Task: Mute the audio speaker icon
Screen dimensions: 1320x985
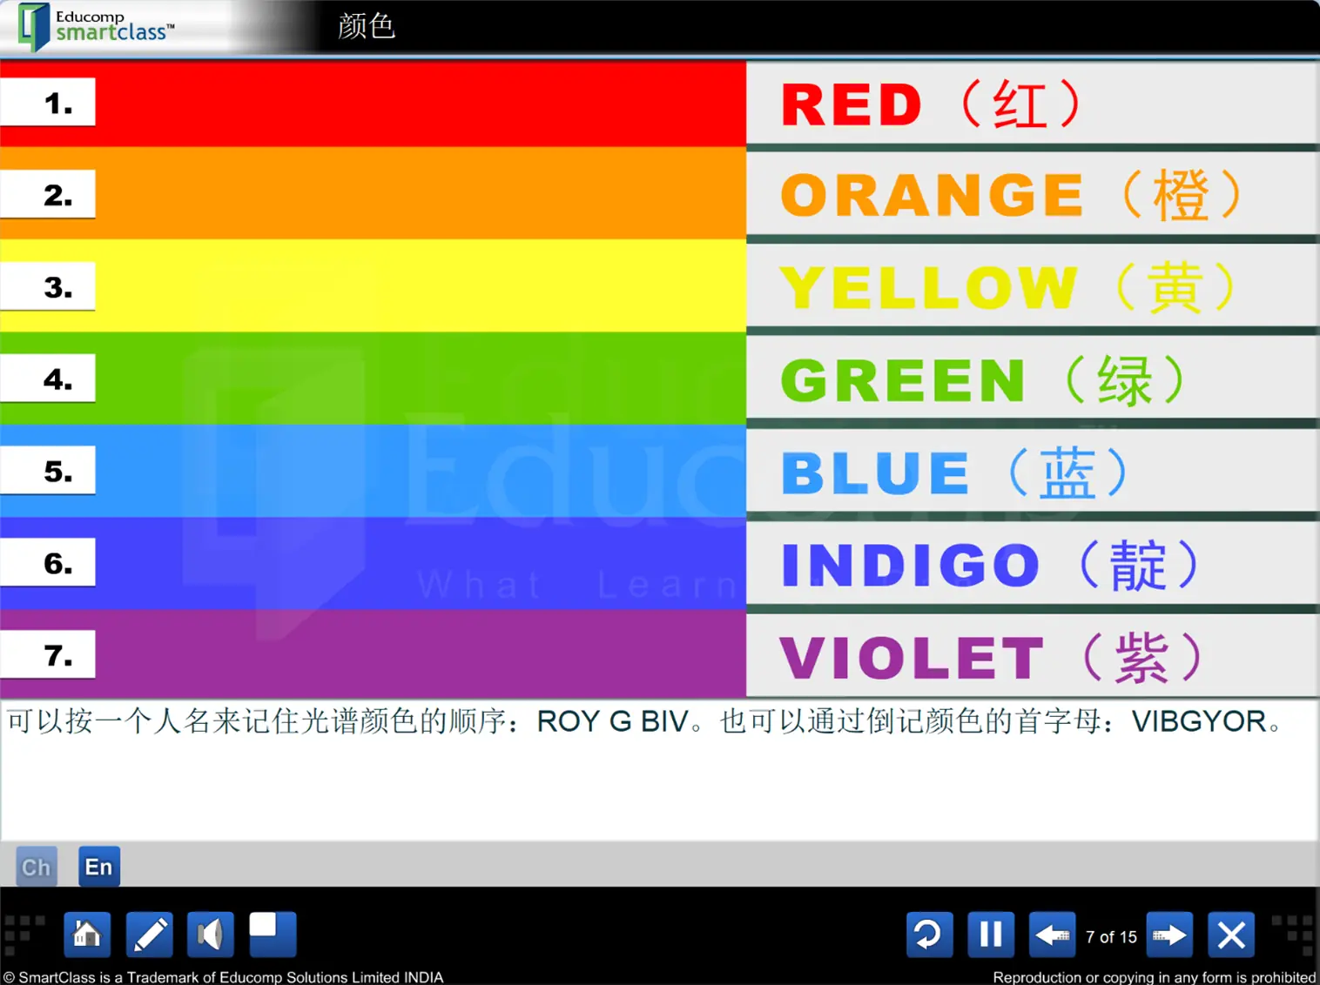Action: (210, 935)
